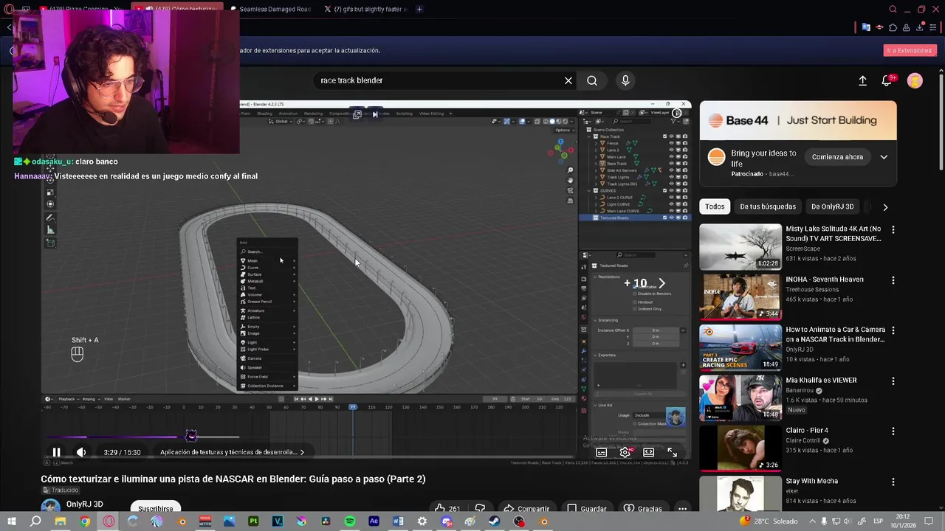Open 'INOHA - Seventh Heaven' video
This screenshot has width=945, height=531.
click(740, 297)
